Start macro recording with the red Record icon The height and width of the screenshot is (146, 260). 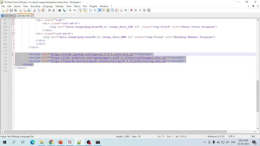click(131, 10)
